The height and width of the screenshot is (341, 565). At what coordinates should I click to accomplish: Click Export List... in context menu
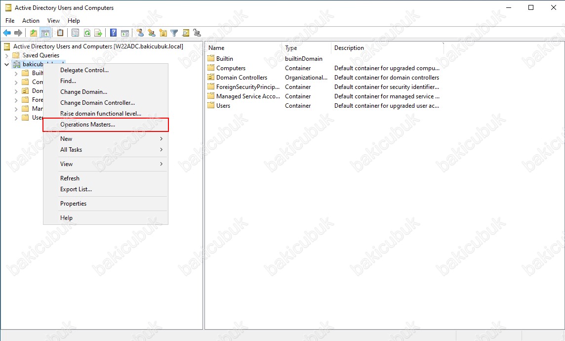tap(106, 189)
